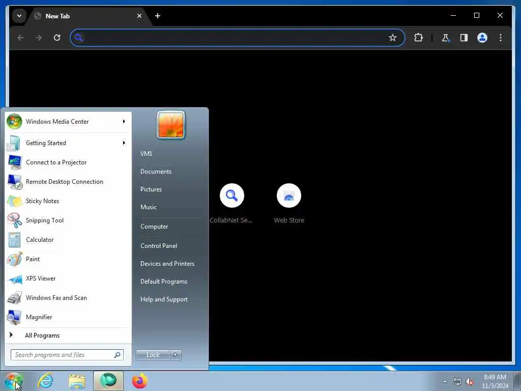Expand Getting Started submenu arrow

tap(124, 143)
